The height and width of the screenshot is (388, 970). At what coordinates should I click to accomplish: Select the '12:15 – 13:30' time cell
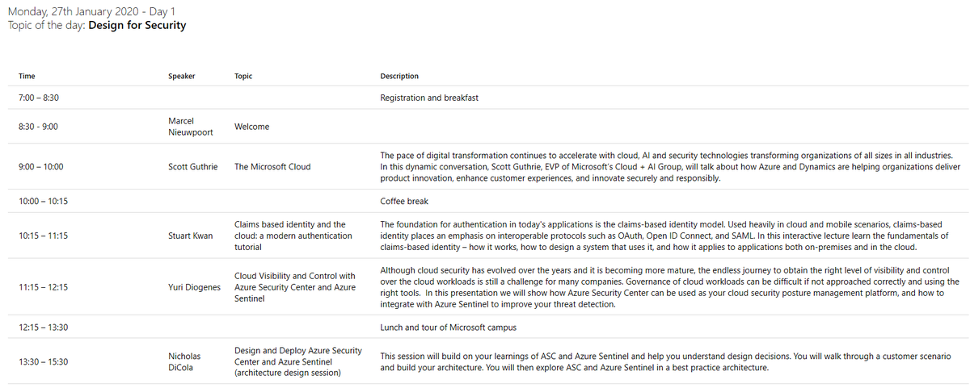[x=43, y=328]
